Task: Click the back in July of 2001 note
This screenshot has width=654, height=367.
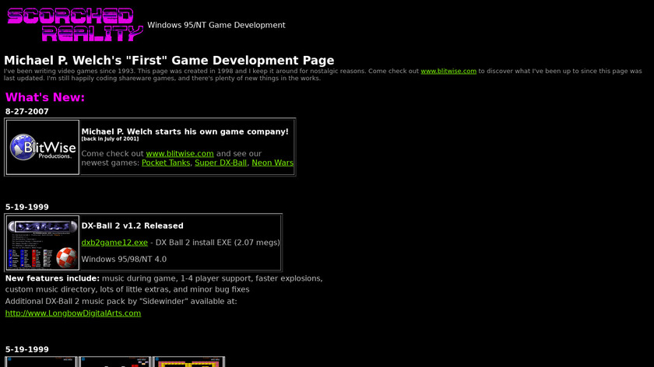Action: point(110,139)
